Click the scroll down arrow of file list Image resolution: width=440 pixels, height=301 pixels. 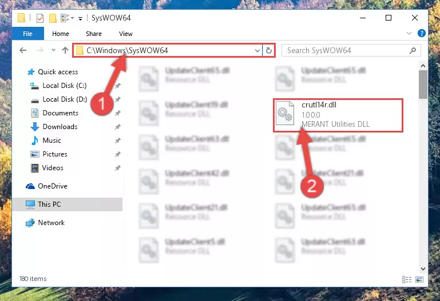(x=423, y=269)
